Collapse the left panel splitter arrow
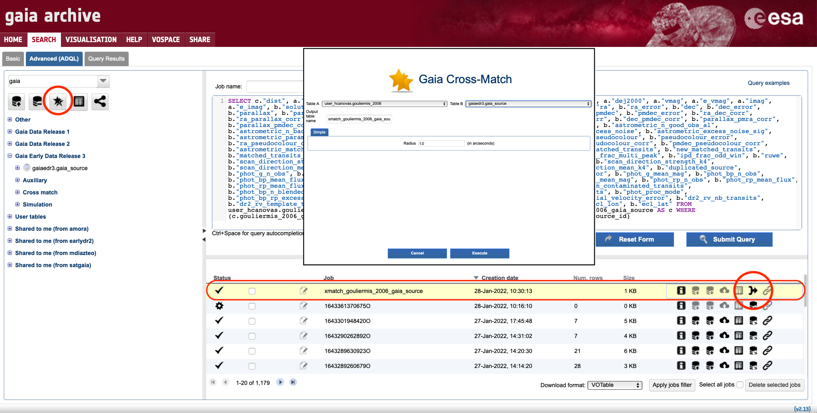 [204, 240]
